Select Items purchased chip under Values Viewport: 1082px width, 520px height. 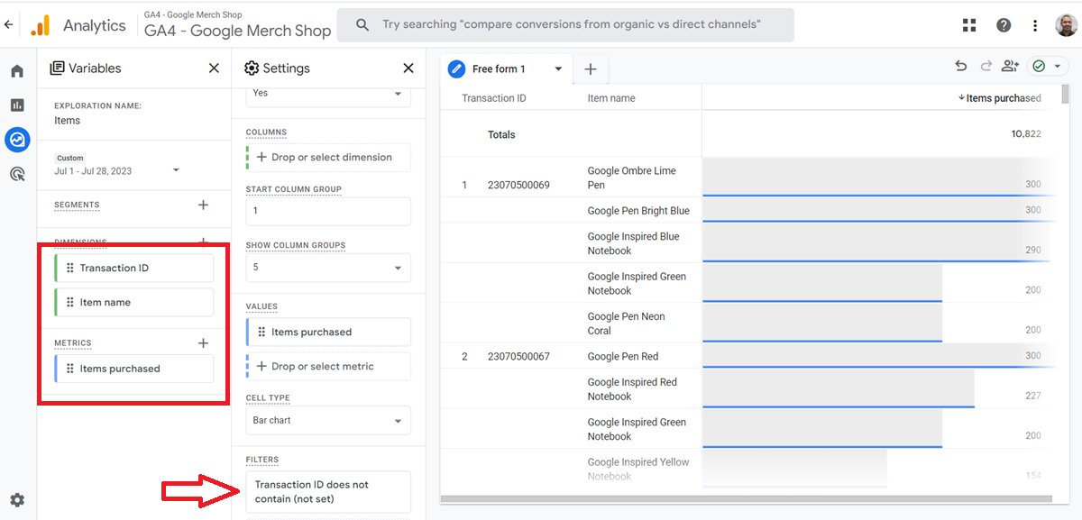click(x=328, y=333)
